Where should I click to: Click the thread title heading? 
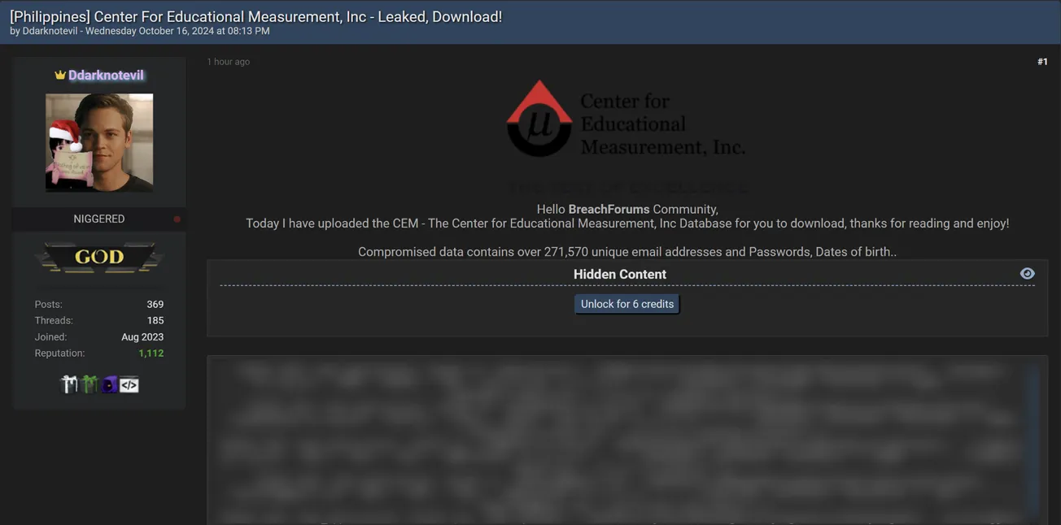pos(255,16)
